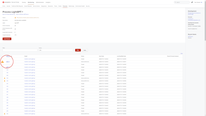Open the Analytics menu

49,2
